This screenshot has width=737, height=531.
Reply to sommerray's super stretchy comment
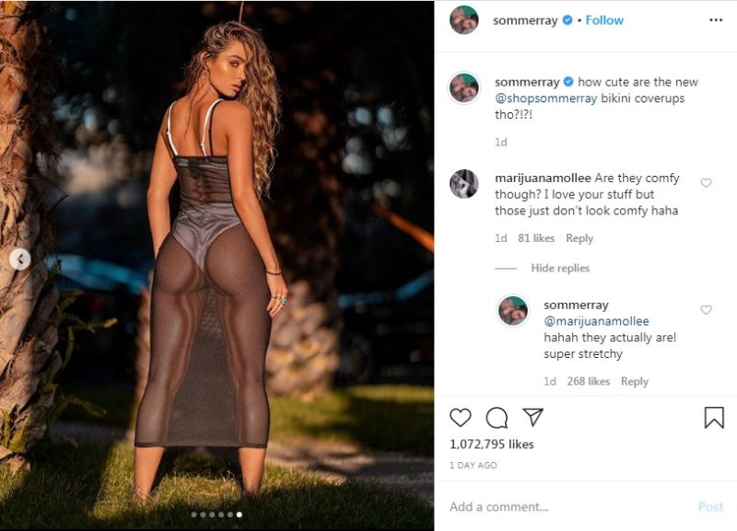pyautogui.click(x=635, y=381)
